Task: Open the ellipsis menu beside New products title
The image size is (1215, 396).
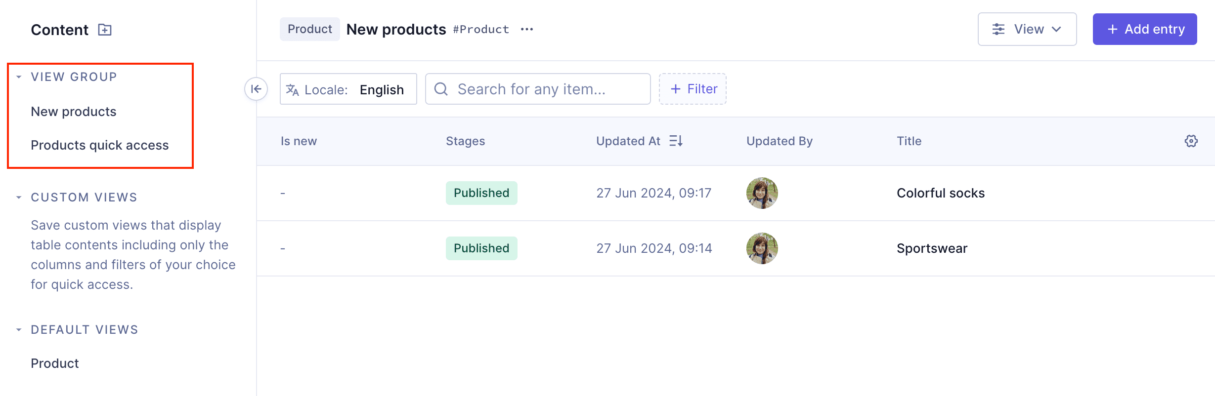Action: [x=526, y=29]
